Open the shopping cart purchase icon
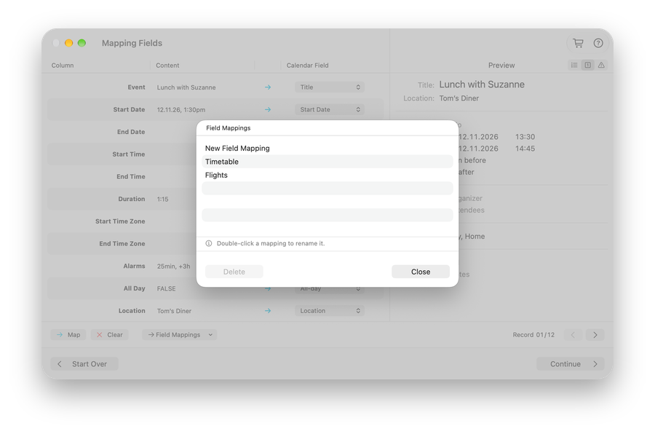 (578, 43)
